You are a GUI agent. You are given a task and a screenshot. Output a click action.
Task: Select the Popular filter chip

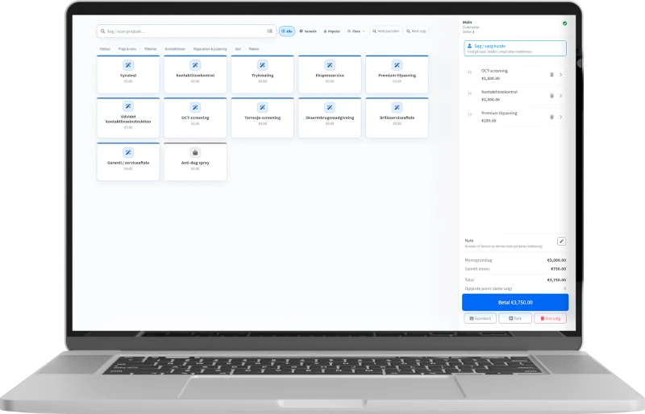331,31
